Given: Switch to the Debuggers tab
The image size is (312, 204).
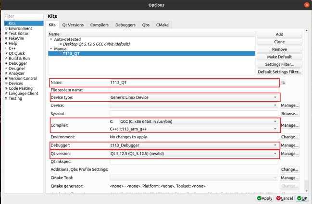Looking at the screenshot, I should [x=125, y=25].
